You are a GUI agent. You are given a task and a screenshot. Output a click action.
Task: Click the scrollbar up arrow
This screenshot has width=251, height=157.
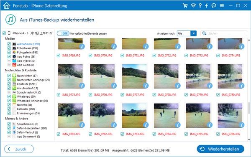(x=249, y=40)
